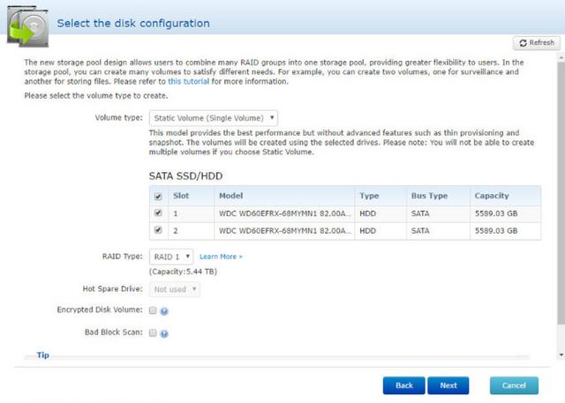
Task: Open help for Bad Block Scan
Action: (164, 334)
